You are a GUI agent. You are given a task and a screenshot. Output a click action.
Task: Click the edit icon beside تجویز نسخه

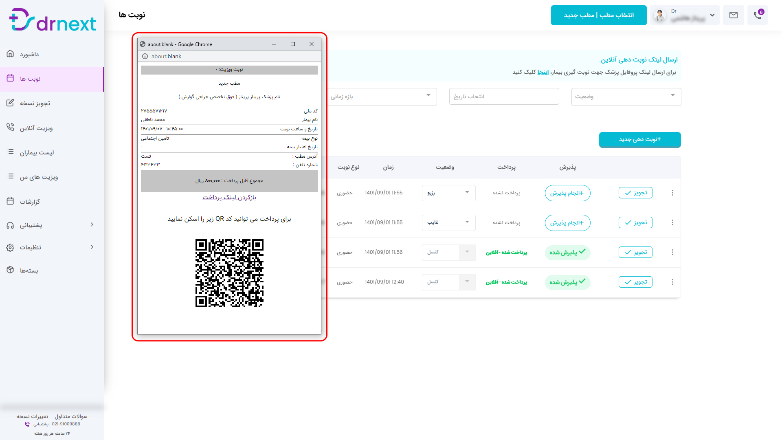coord(10,103)
